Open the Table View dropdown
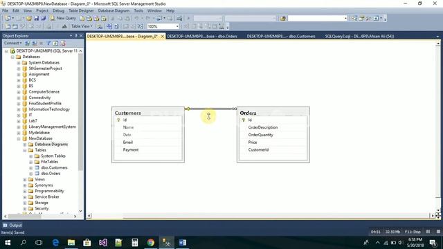The width and height of the screenshot is (443, 249). 82,26
